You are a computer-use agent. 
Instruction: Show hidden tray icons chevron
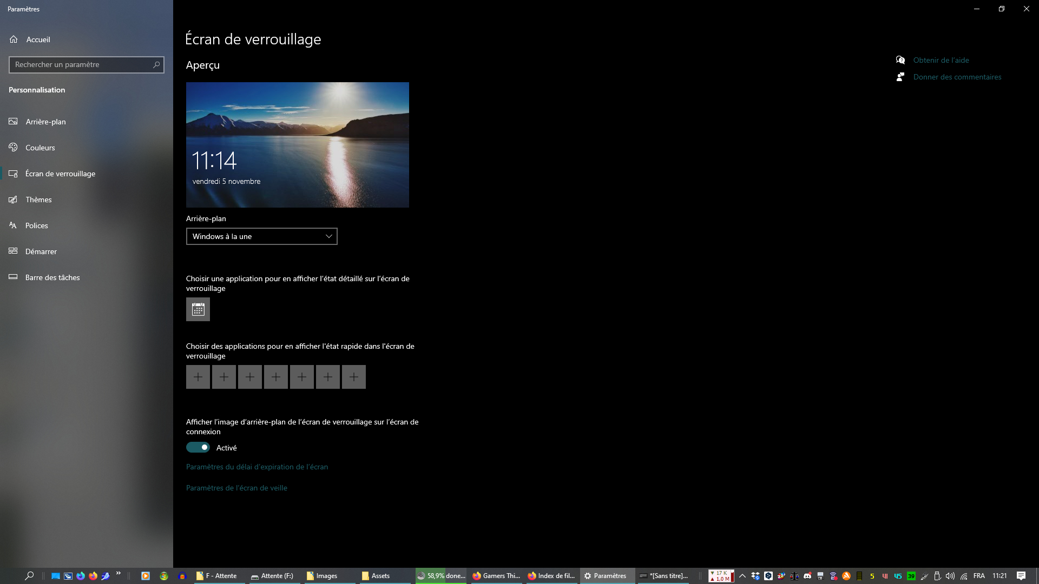tap(742, 576)
